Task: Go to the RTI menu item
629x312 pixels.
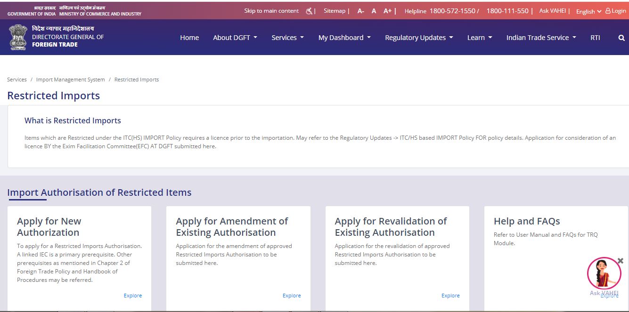Action: [x=595, y=38]
